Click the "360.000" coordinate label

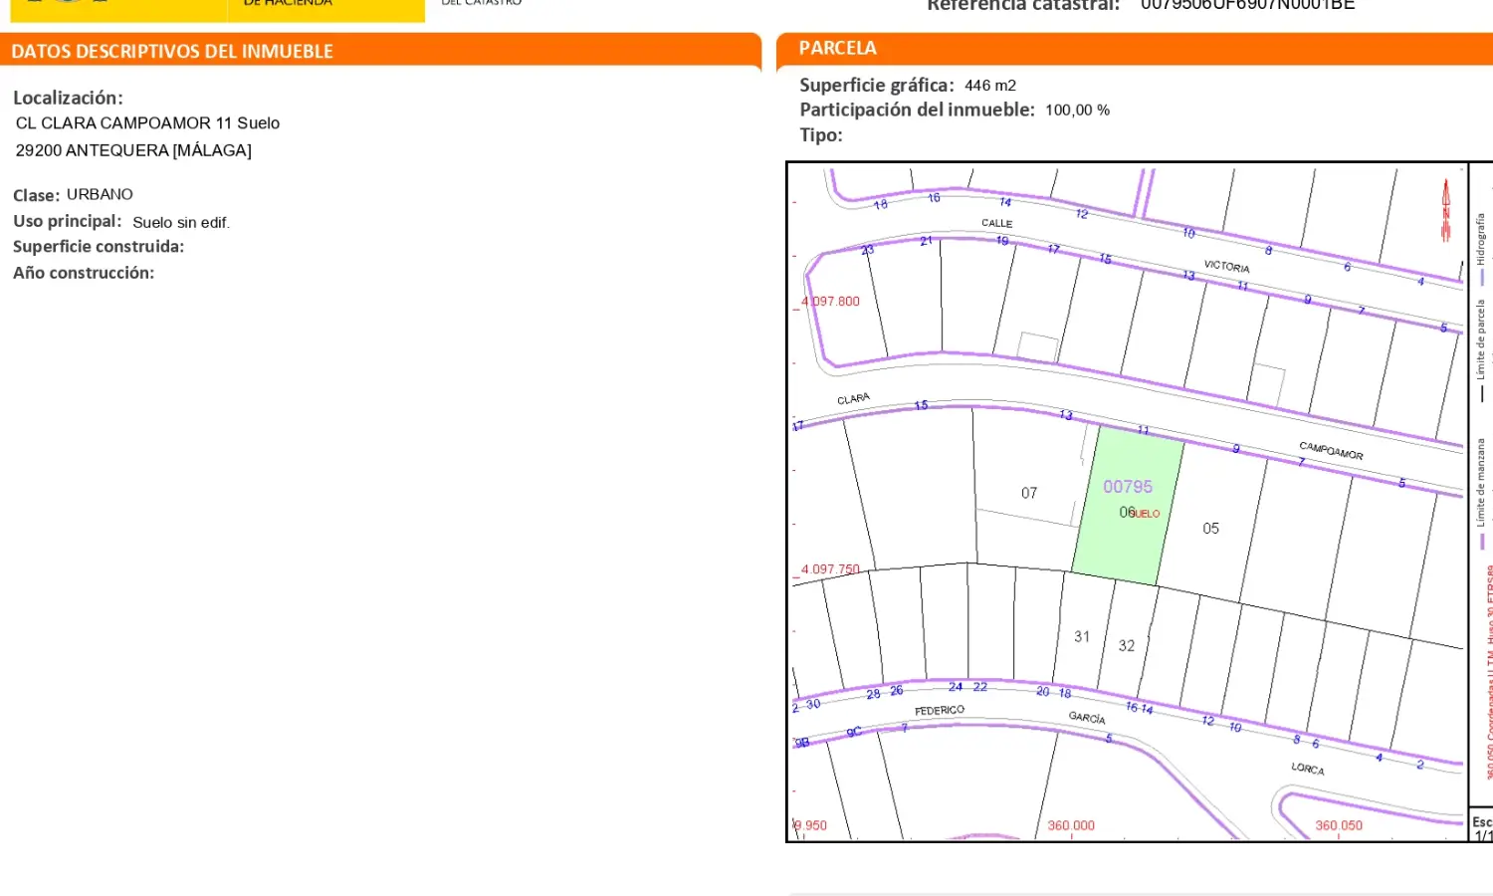click(x=1071, y=826)
